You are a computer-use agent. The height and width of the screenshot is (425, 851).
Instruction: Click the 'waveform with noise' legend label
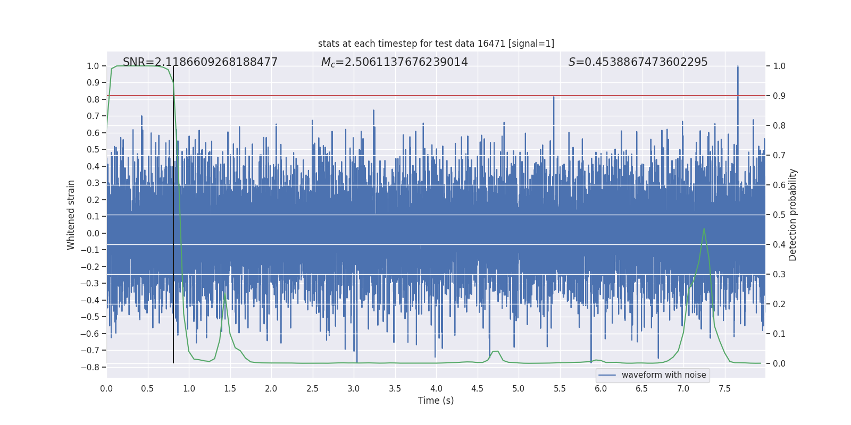coord(663,375)
